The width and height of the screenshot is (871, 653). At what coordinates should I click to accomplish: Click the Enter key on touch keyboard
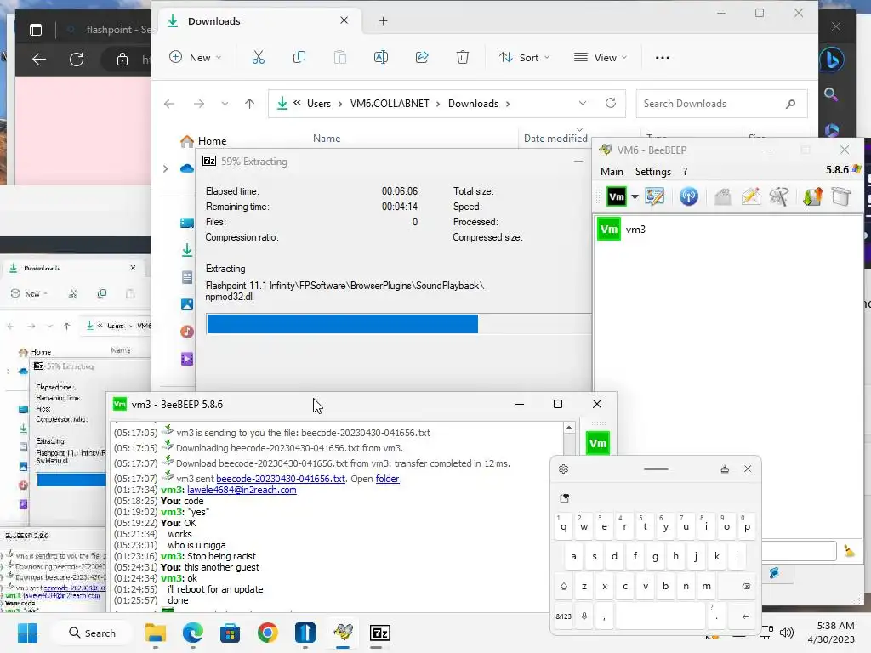745,616
